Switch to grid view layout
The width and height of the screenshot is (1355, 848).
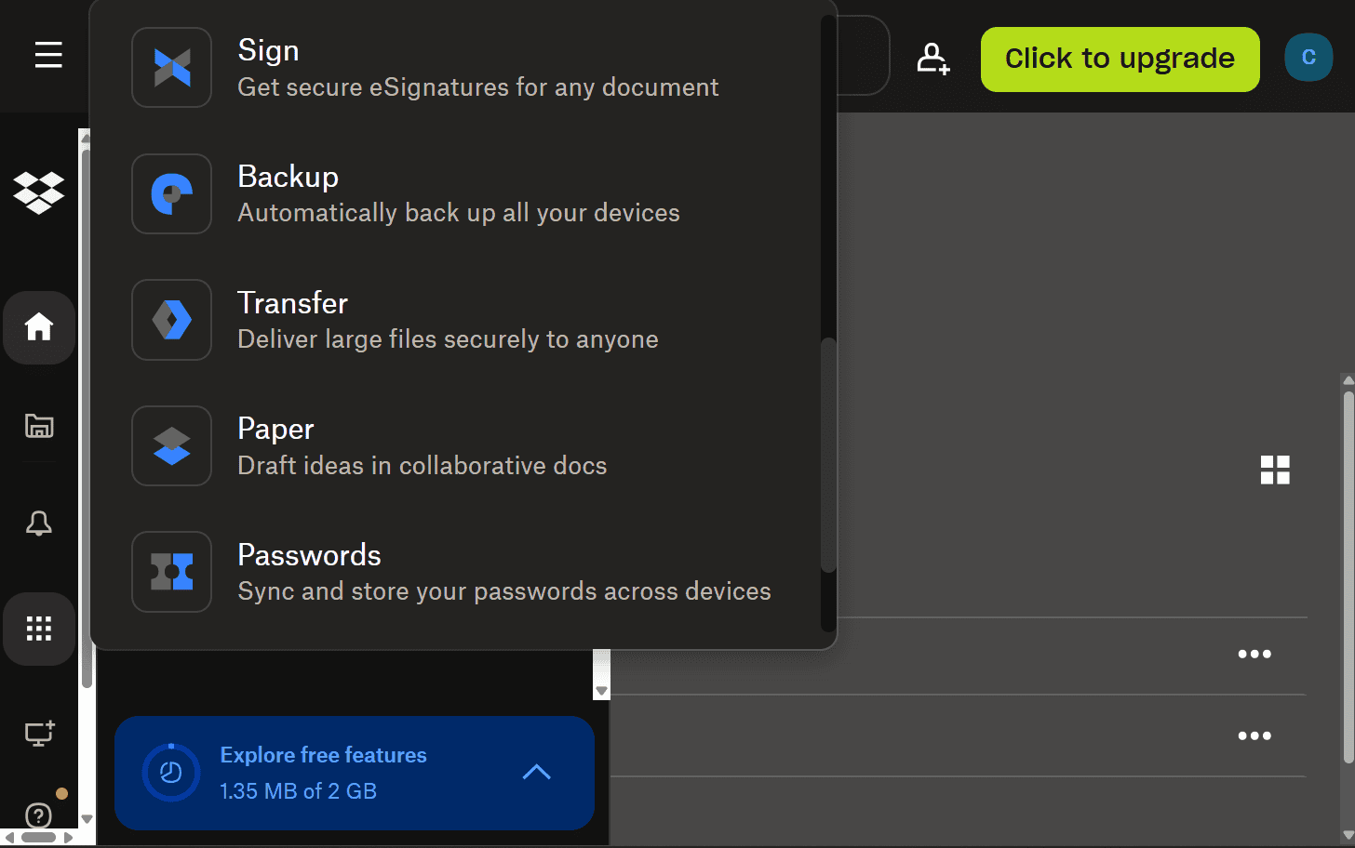[1274, 470]
